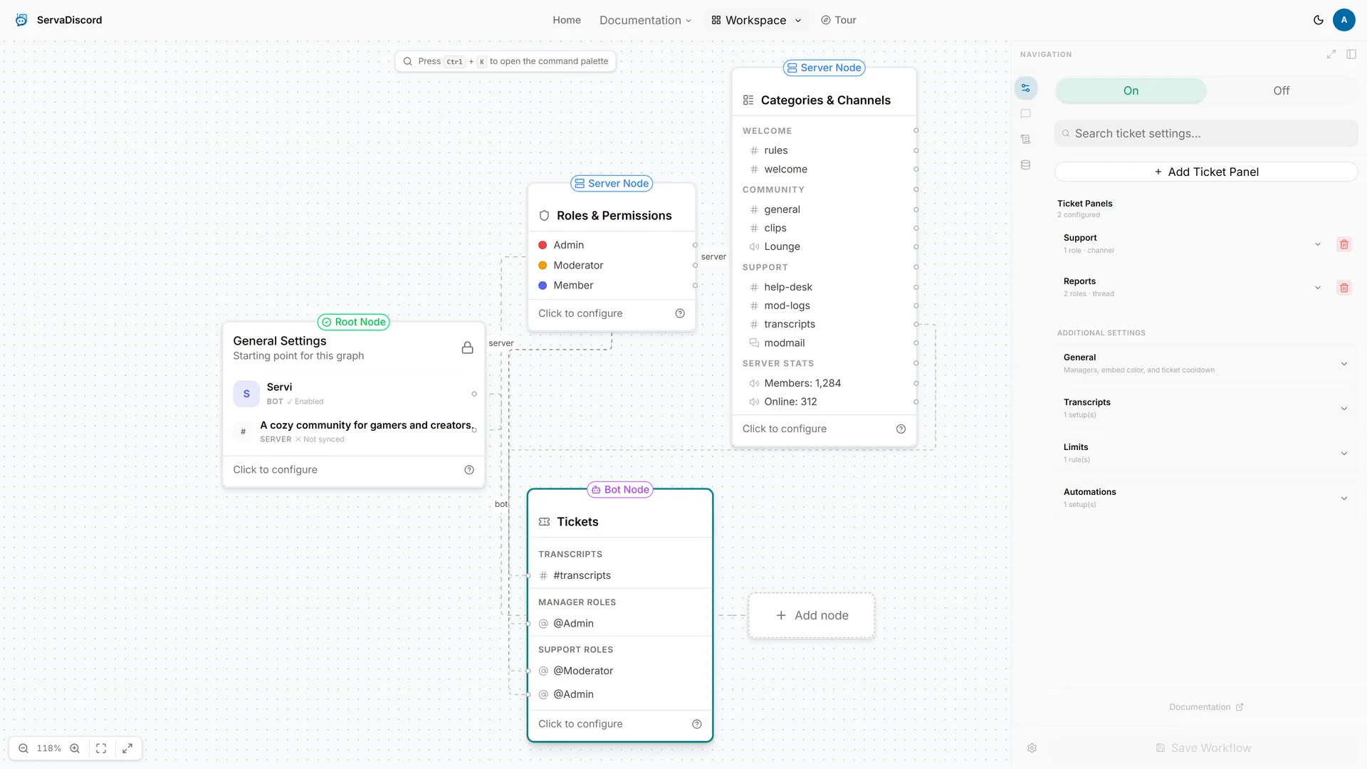The width and height of the screenshot is (1367, 769).
Task: Expand Transcripts settings
Action: pyautogui.click(x=1205, y=408)
